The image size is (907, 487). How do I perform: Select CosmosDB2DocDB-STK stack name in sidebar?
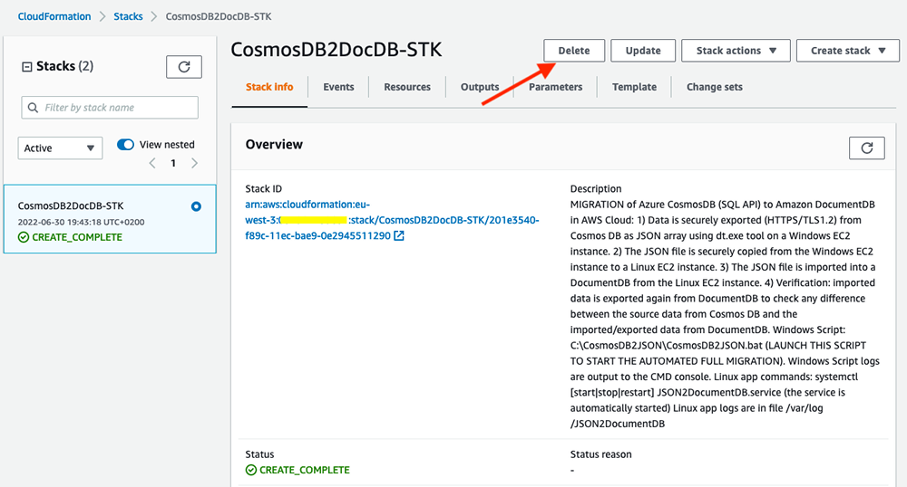point(71,205)
